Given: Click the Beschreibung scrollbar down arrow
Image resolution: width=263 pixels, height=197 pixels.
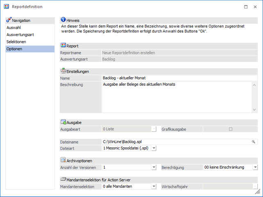Looking at the screenshot, I should click(x=255, y=109).
